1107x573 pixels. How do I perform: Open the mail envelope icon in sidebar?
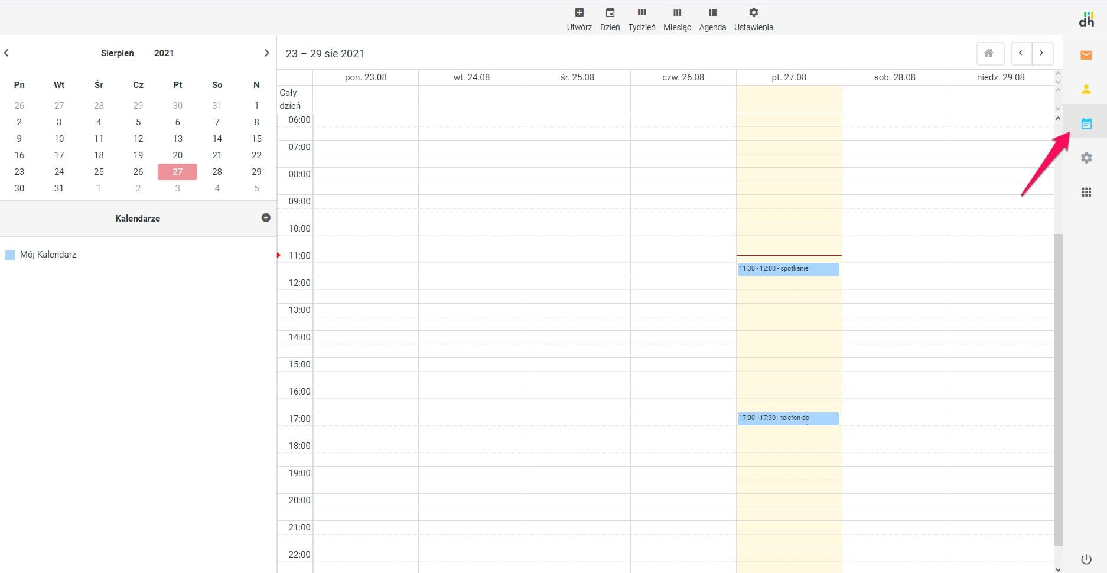tap(1086, 55)
